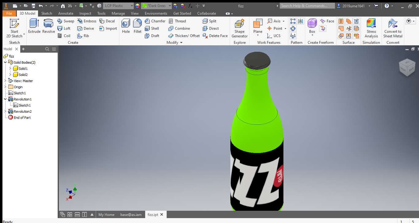Switch to the Environments tab
Screen dimensions: 419x223
coord(156,13)
